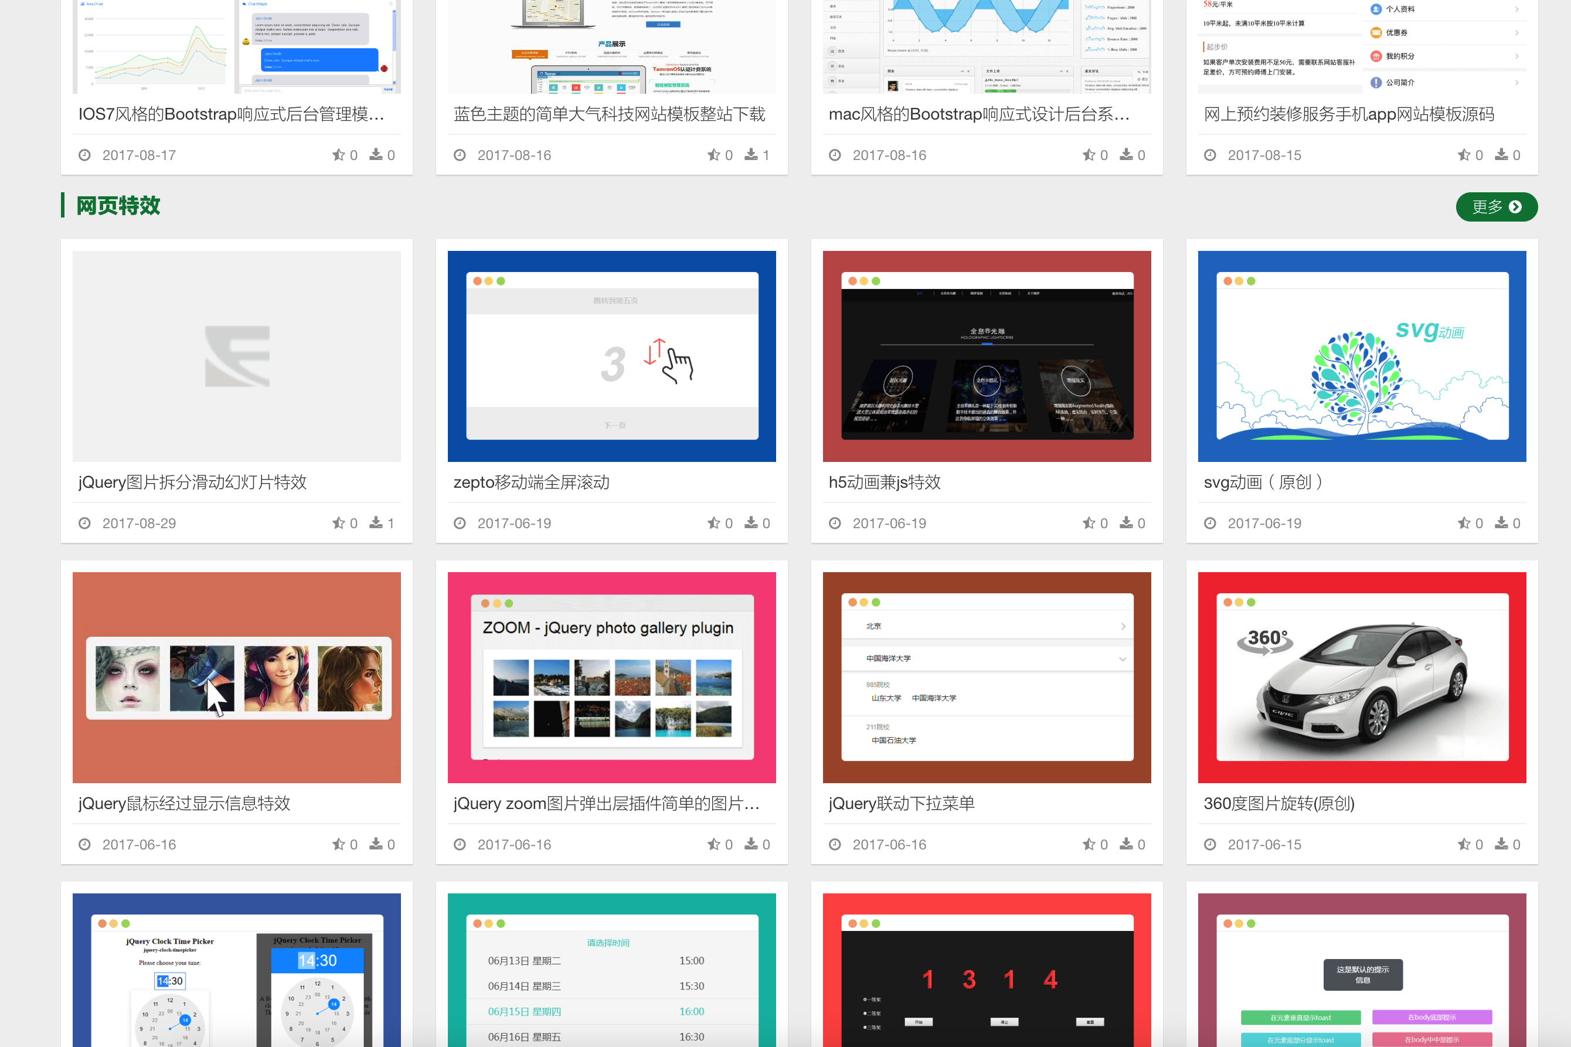Screen dimensions: 1571x1047
Task: Open zepto移动端全屏滚动 title link
Action: 532,482
